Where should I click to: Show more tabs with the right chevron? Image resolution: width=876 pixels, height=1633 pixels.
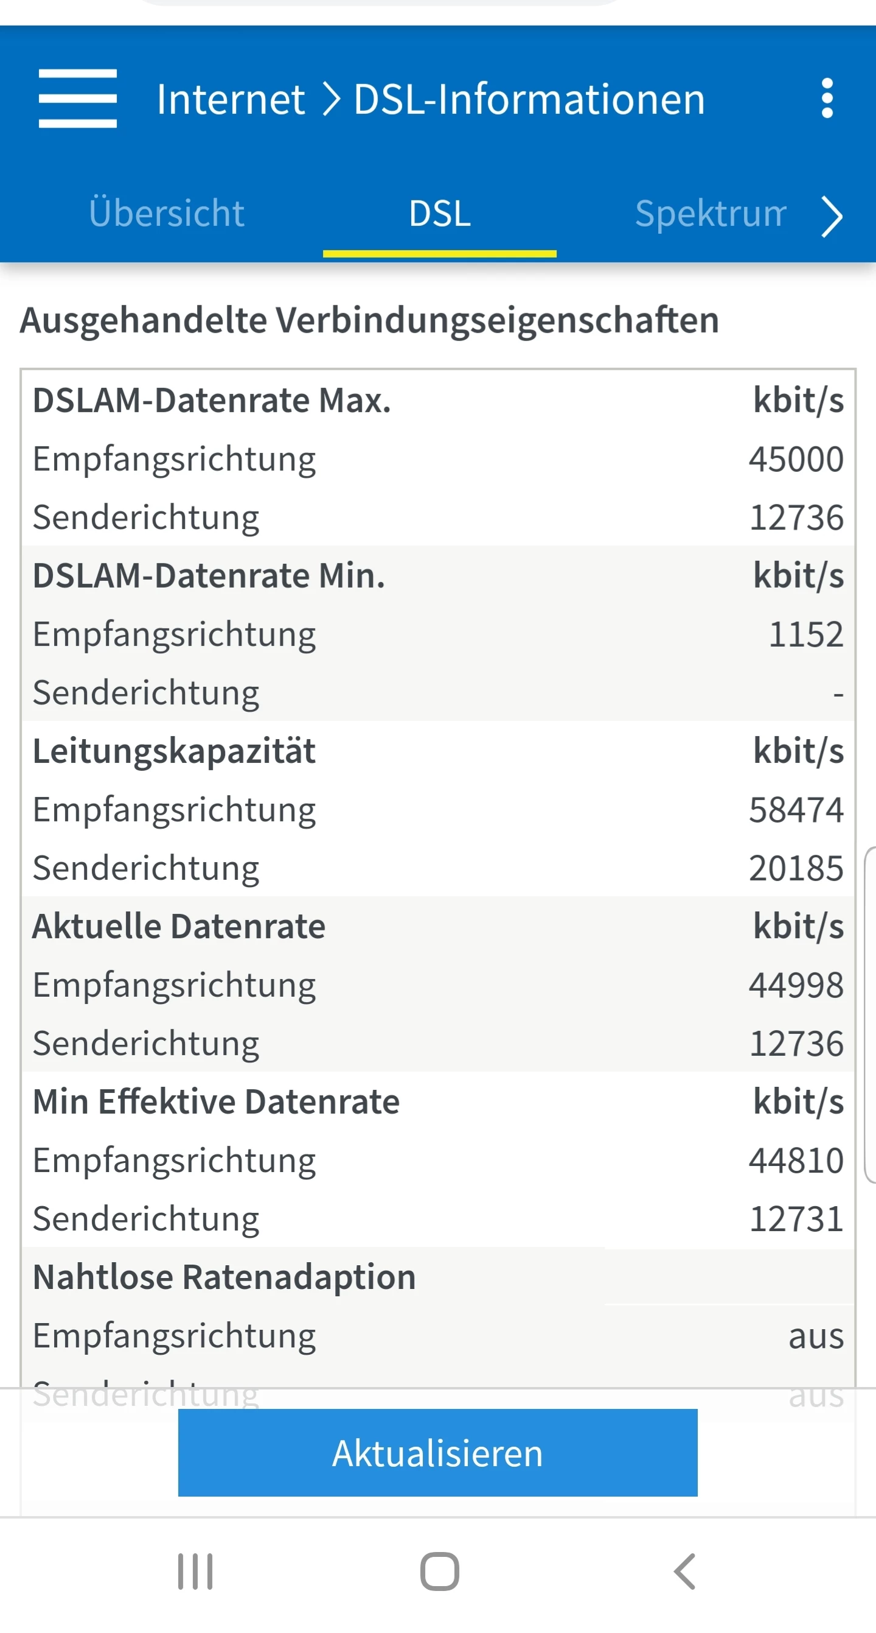832,216
